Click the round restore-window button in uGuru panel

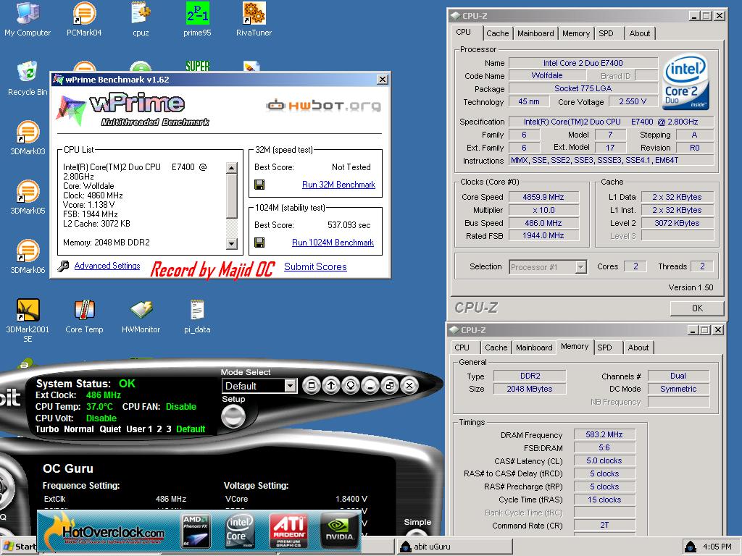tap(389, 386)
